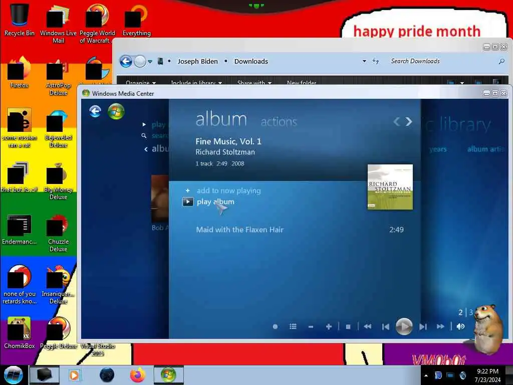The width and height of the screenshot is (513, 385).
Task: Stop playback with the stop button
Action: click(x=348, y=326)
